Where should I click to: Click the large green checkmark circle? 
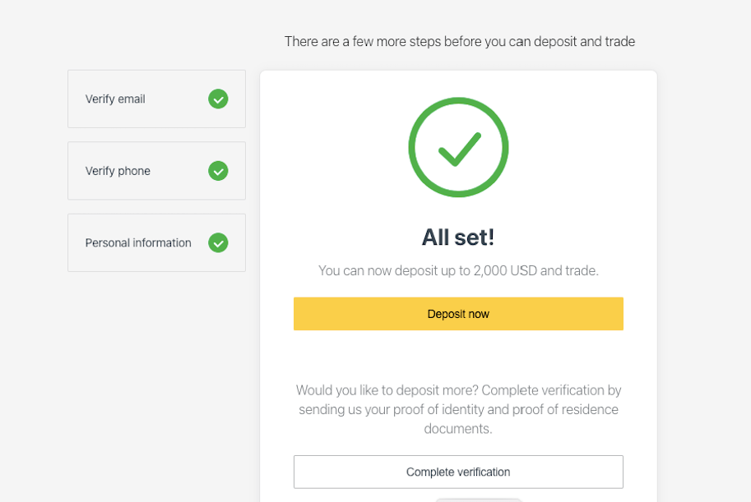click(458, 148)
